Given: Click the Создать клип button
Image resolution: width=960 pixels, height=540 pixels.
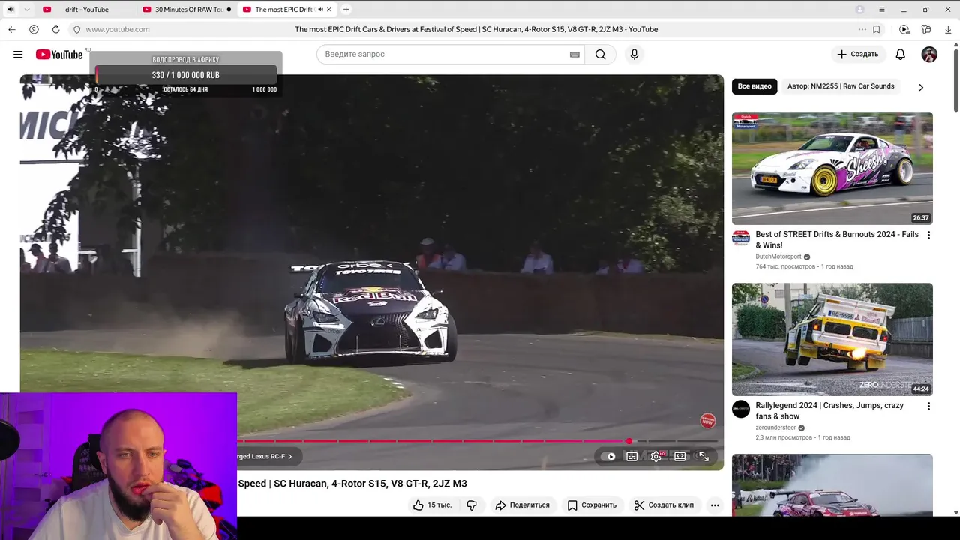Looking at the screenshot, I should click(x=664, y=505).
